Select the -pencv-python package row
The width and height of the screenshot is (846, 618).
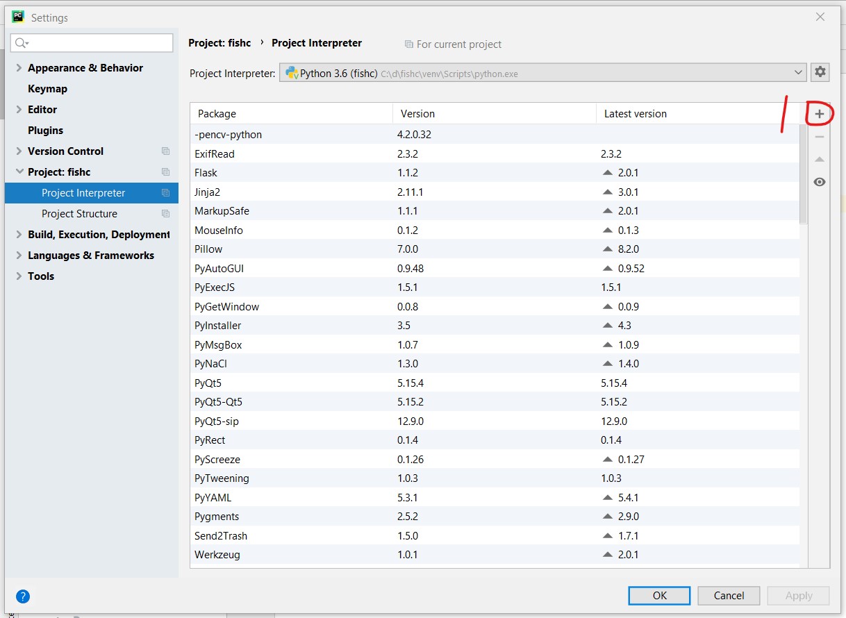click(x=495, y=135)
